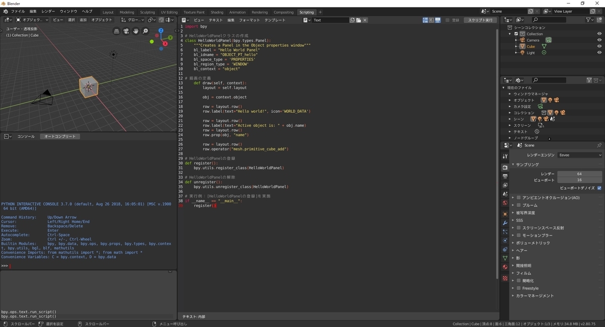Add a workspace with the plus button

point(321,12)
